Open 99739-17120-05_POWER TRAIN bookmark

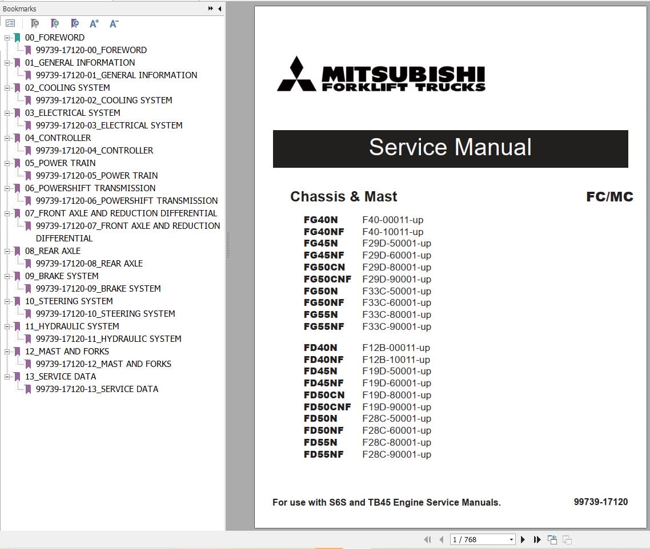tap(97, 176)
